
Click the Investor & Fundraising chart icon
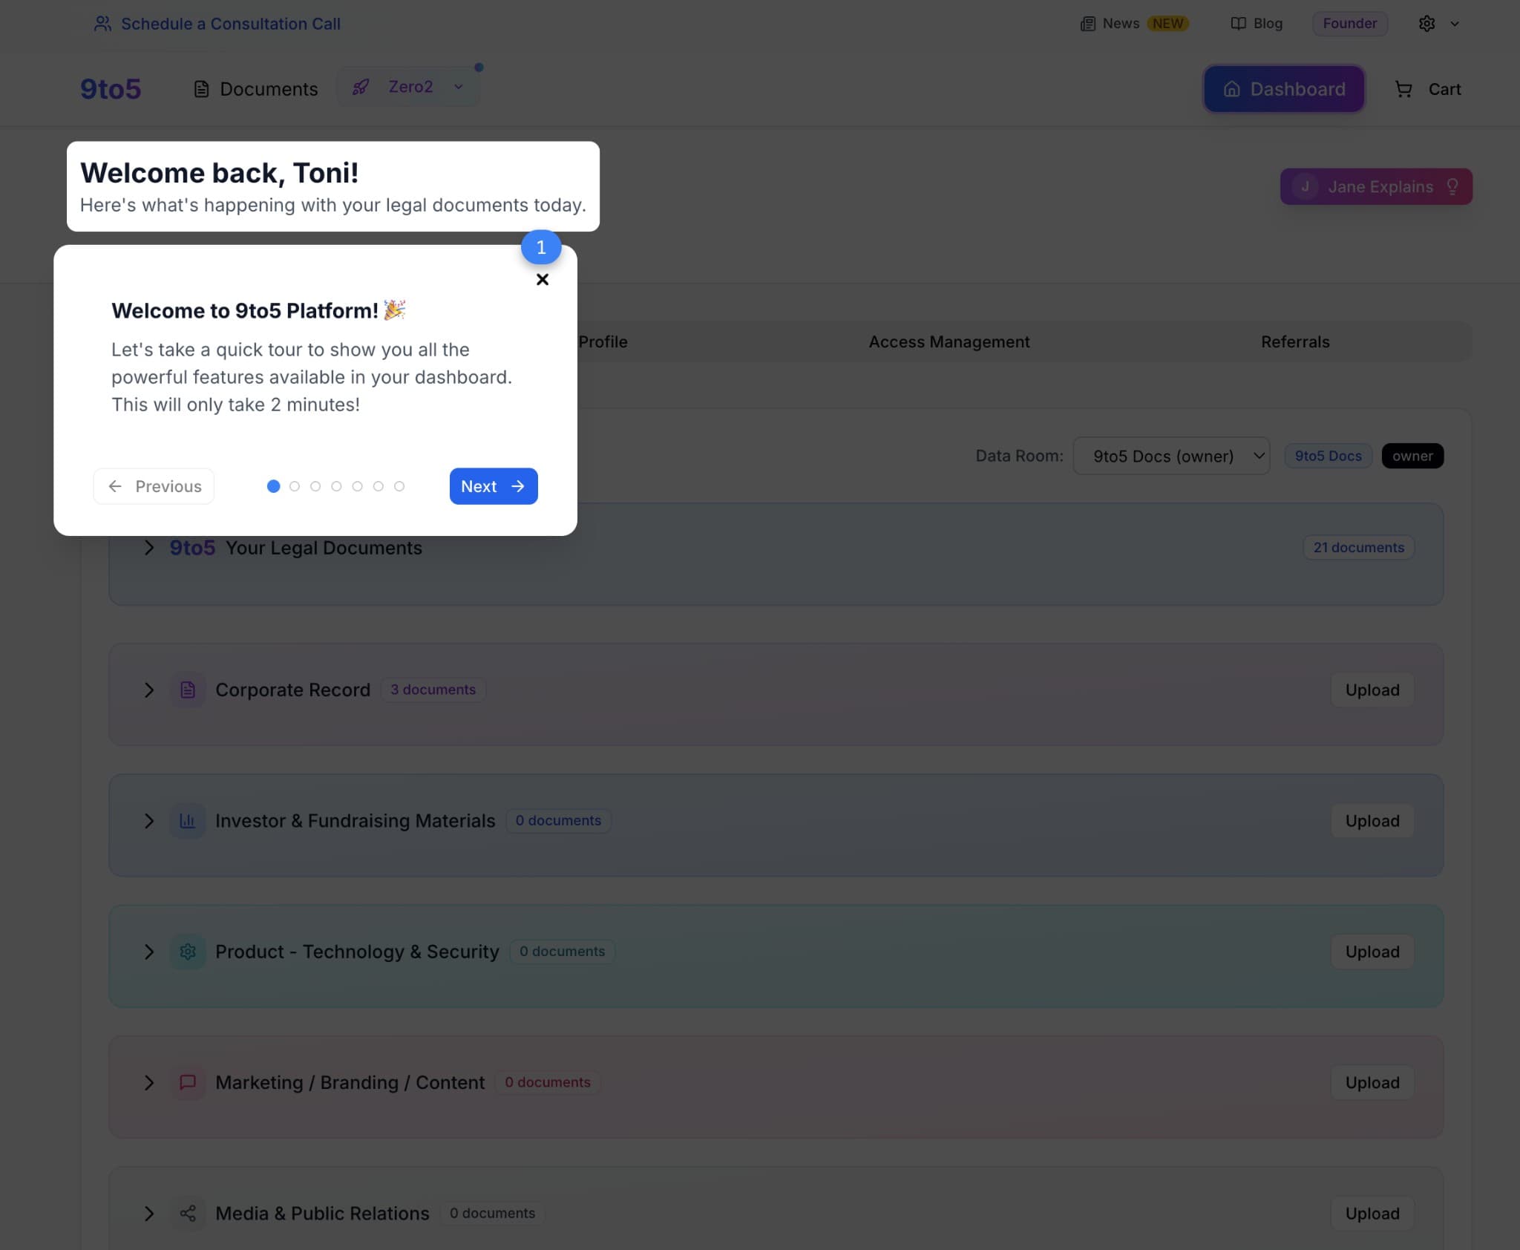point(188,821)
